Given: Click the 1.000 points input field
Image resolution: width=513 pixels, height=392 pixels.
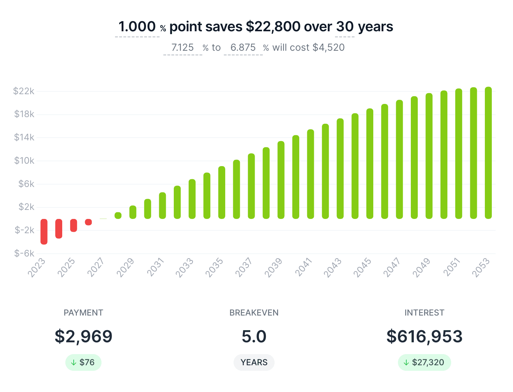Looking at the screenshot, I should click(137, 27).
